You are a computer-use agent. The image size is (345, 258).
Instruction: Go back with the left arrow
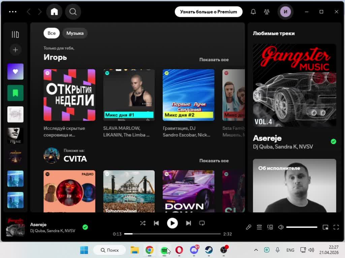click(29, 12)
